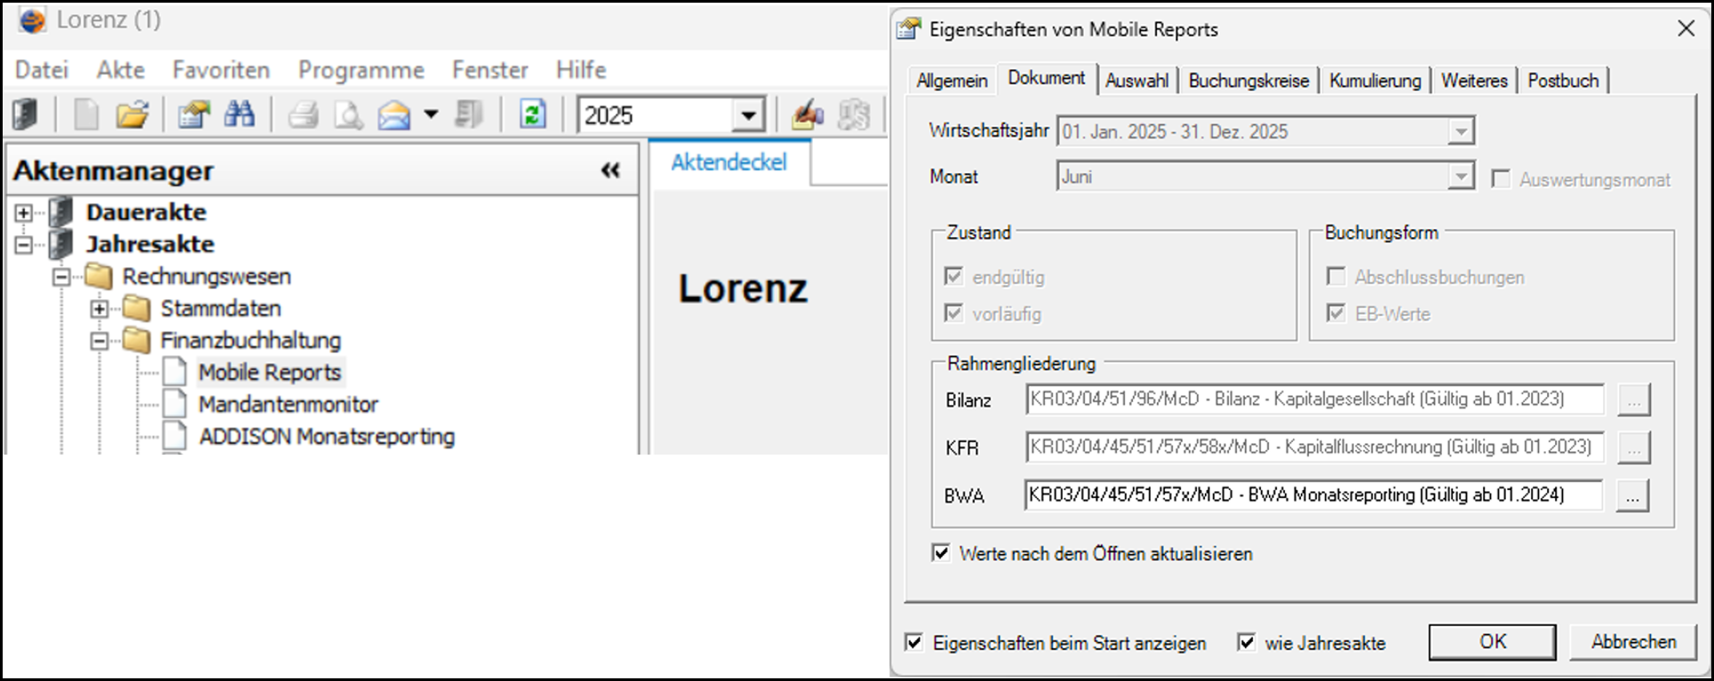Open the Wirtschaftsjahr dropdown
Viewport: 1714px width, 681px height.
click(x=1460, y=131)
